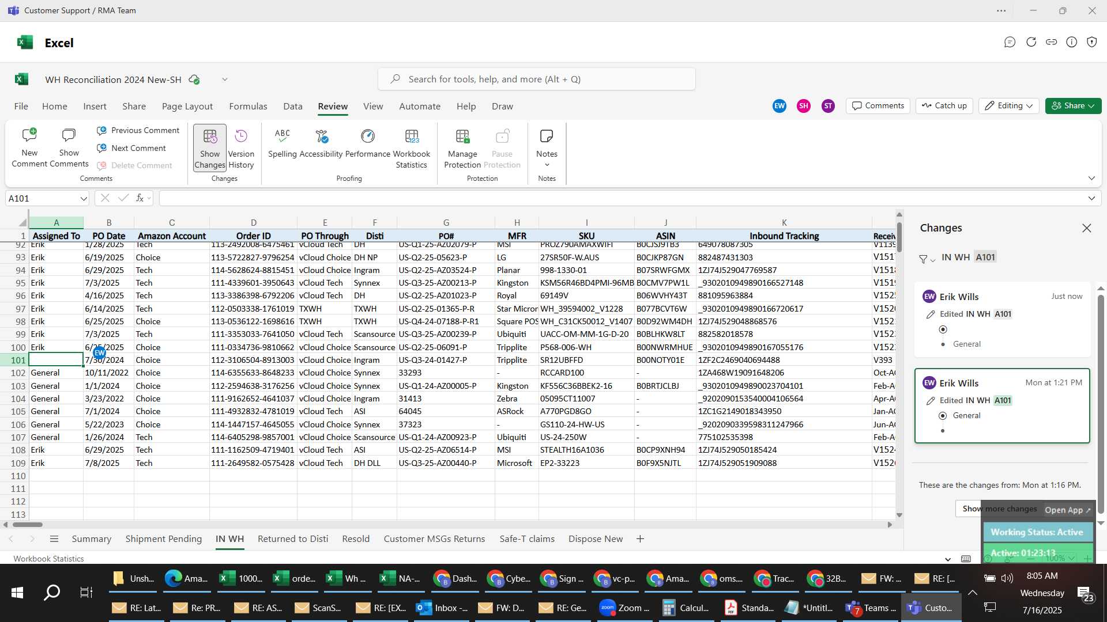Click Workbook Statistics in status bar
Screen dimensions: 1107x622
coord(48,559)
